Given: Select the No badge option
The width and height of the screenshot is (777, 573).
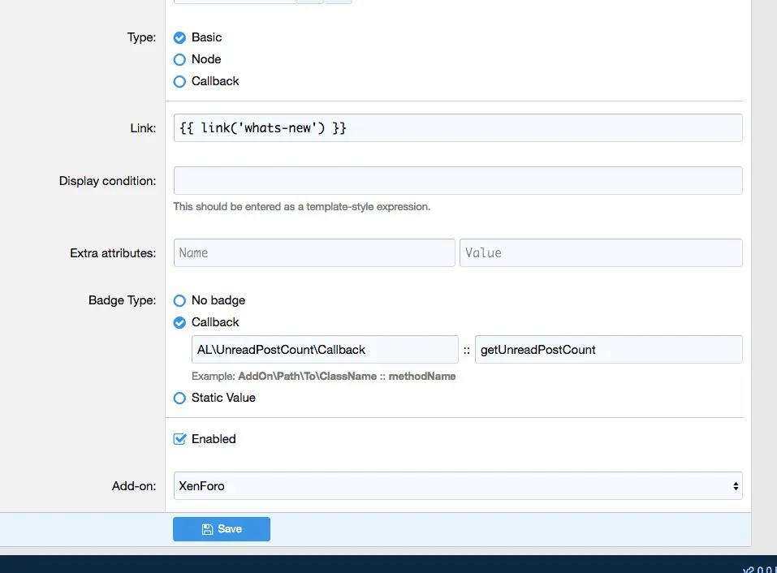Looking at the screenshot, I should 179,300.
